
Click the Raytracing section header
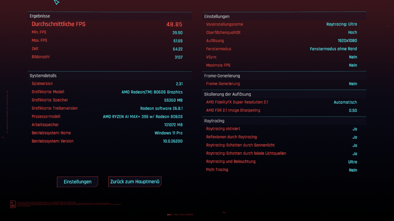coord(214,121)
